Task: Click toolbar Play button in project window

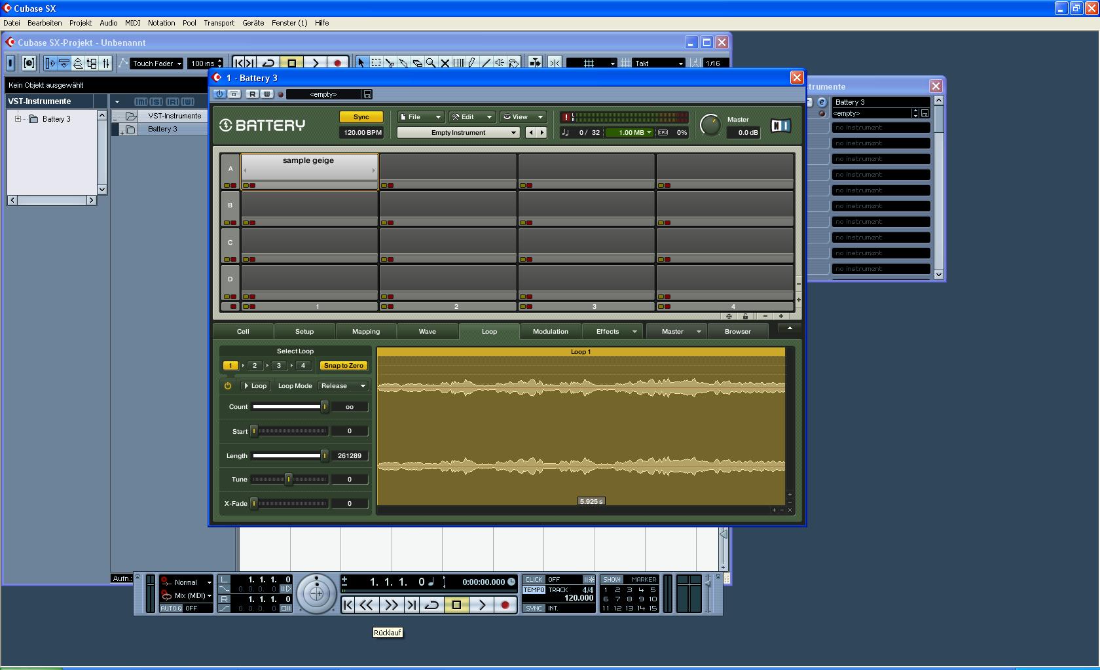Action: point(315,63)
